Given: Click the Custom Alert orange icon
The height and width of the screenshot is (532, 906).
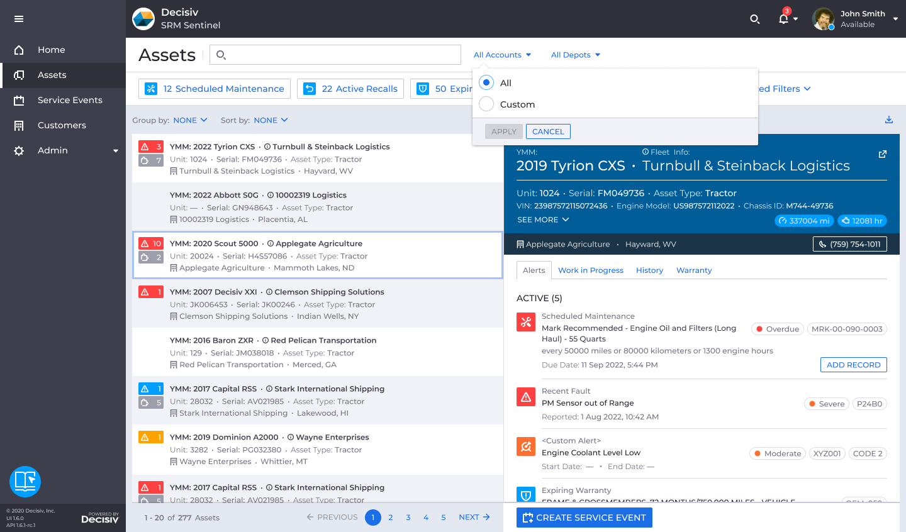Looking at the screenshot, I should coord(526,446).
